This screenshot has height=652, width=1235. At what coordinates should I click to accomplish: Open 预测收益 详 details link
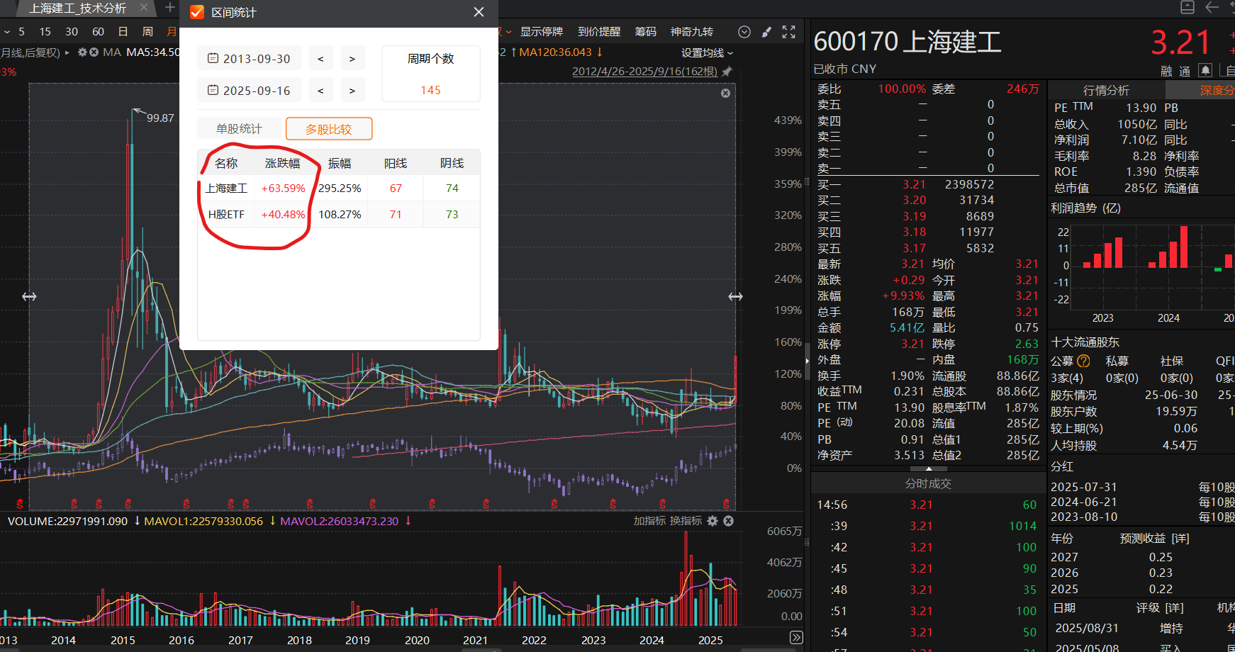[x=1180, y=539]
